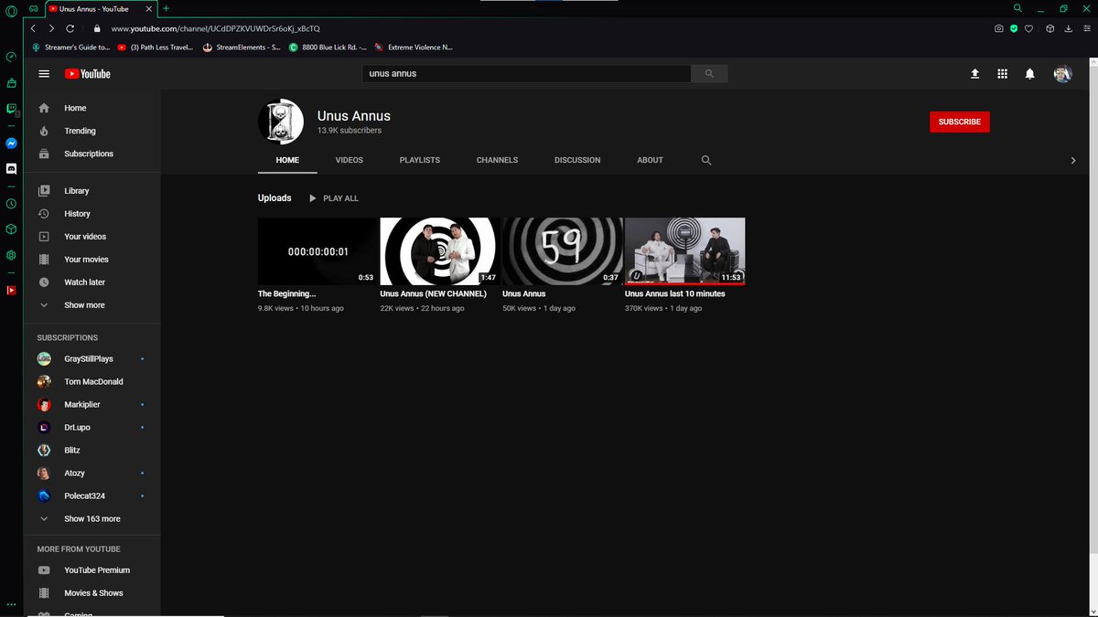Open Unus Annus last 10 minutes thumbnail
Image resolution: width=1098 pixels, height=617 pixels.
[684, 251]
